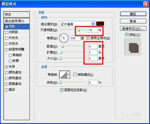Click the 距离 field showing 9
This screenshot has width=150, height=124.
[x=93, y=46]
